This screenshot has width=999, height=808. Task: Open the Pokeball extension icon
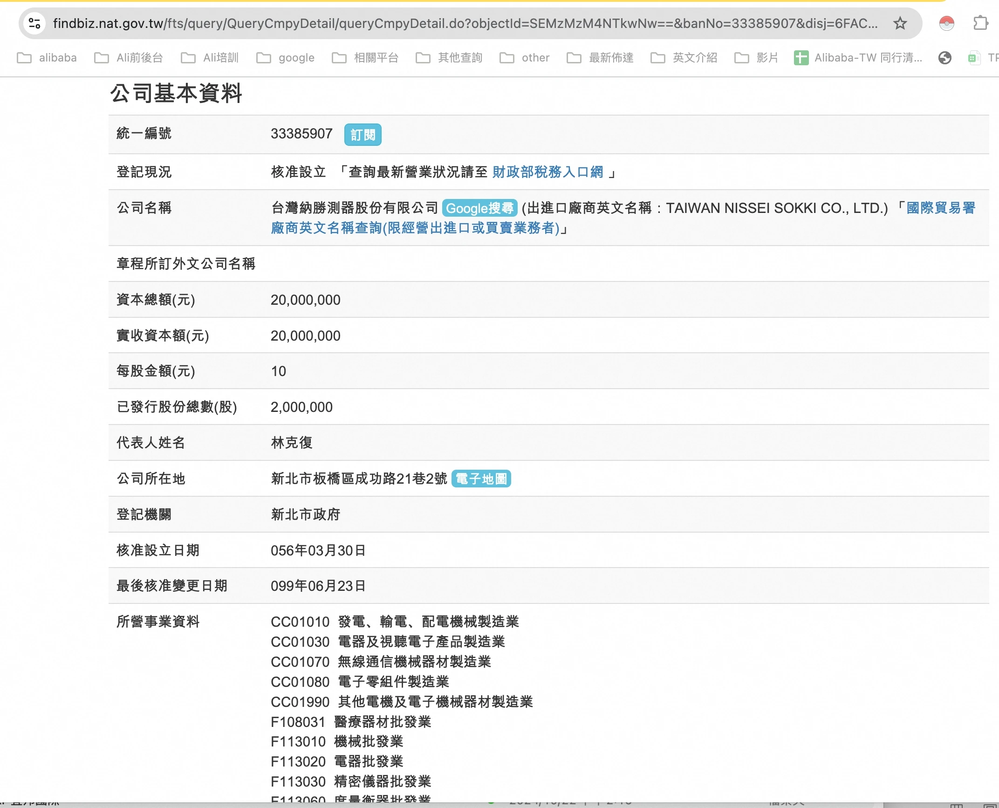click(946, 23)
